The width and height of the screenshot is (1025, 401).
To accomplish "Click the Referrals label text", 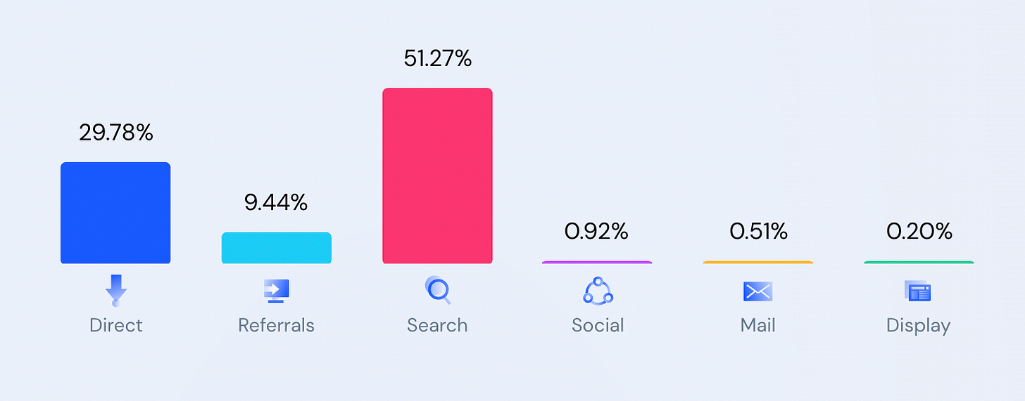I will (277, 325).
